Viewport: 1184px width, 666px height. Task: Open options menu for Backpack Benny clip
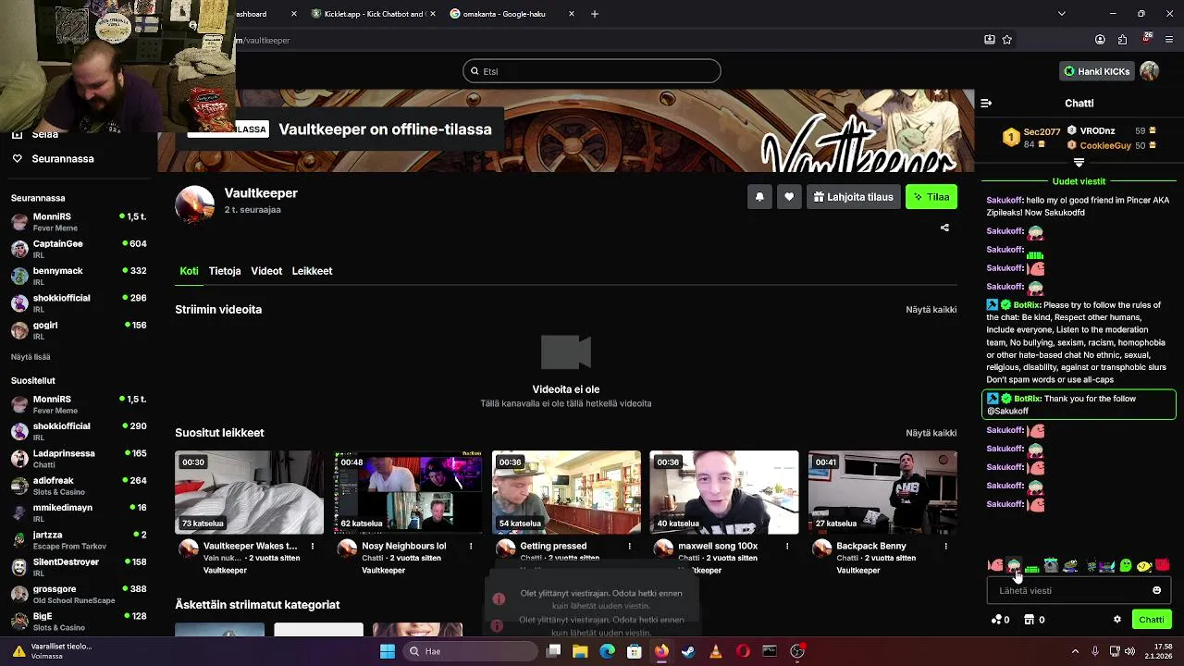tap(945, 547)
